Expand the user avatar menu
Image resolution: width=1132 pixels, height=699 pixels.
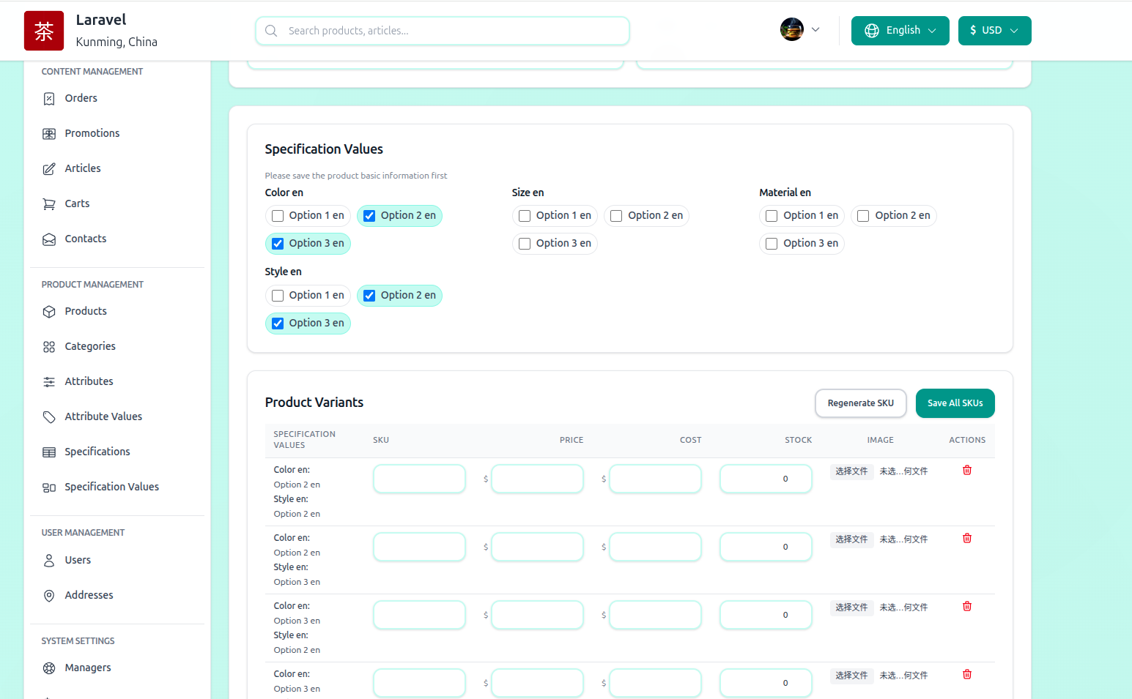800,30
